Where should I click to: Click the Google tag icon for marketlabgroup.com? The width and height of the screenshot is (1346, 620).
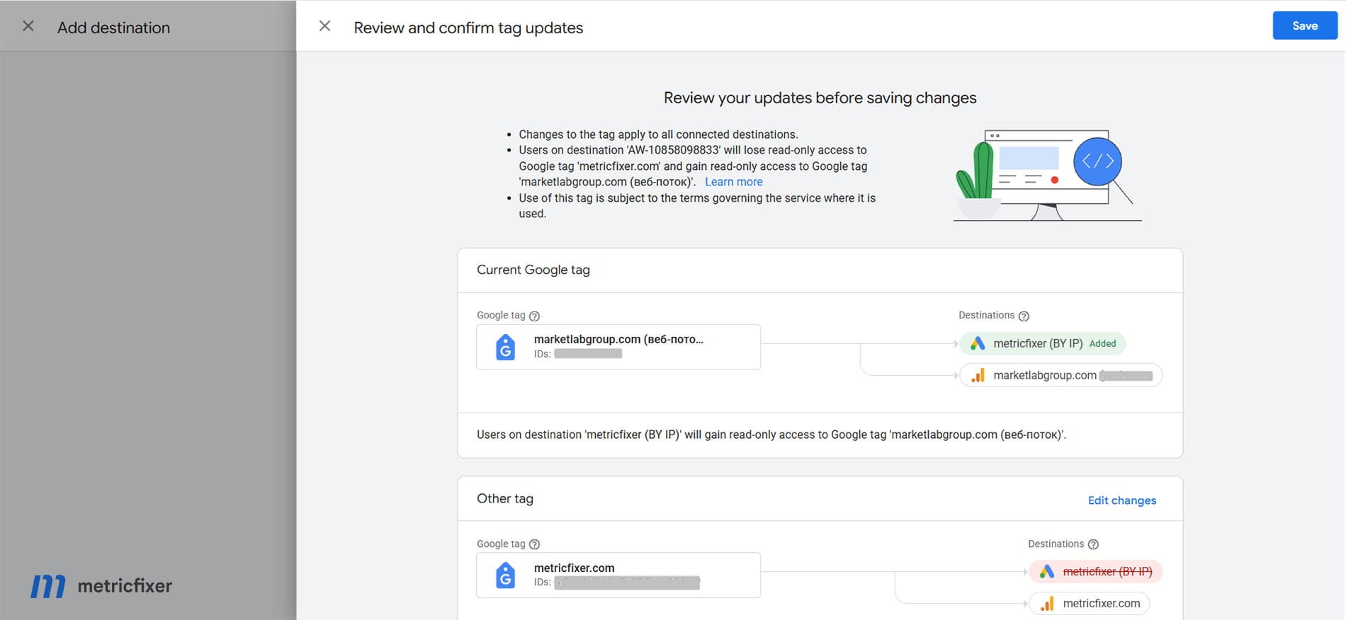coord(505,347)
